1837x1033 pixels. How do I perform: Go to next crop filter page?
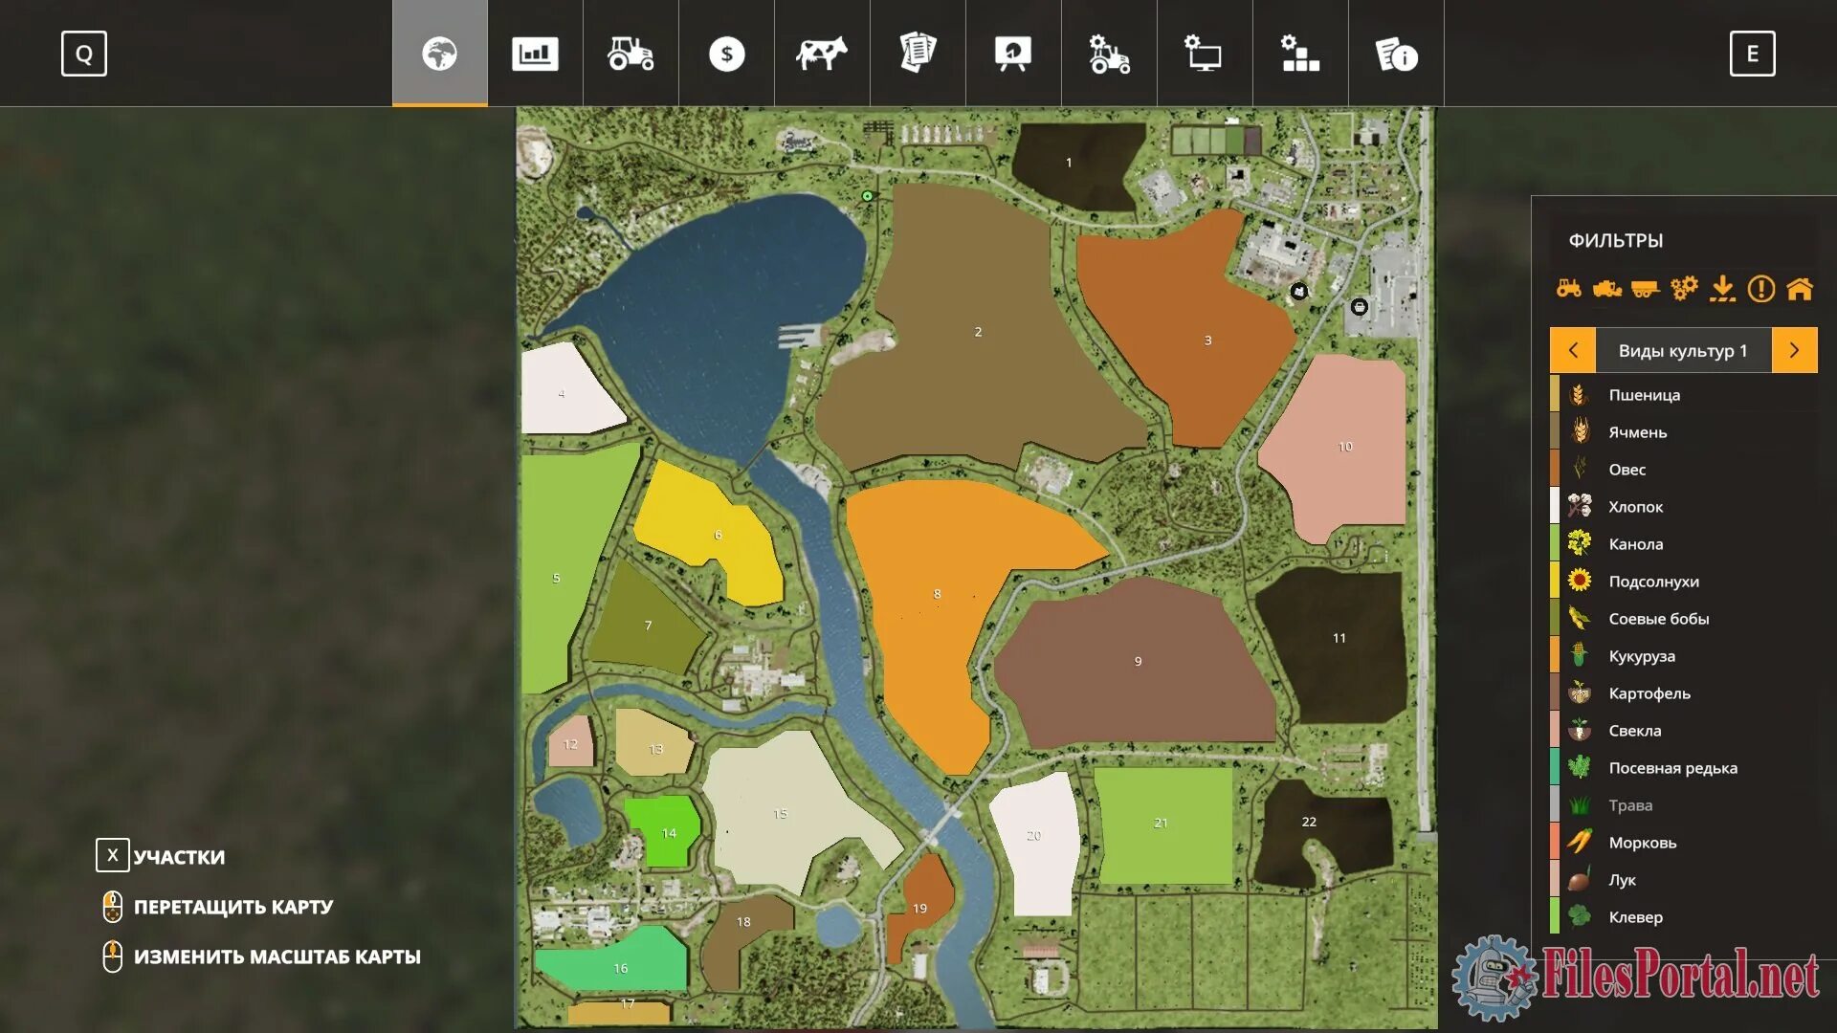pyautogui.click(x=1794, y=350)
